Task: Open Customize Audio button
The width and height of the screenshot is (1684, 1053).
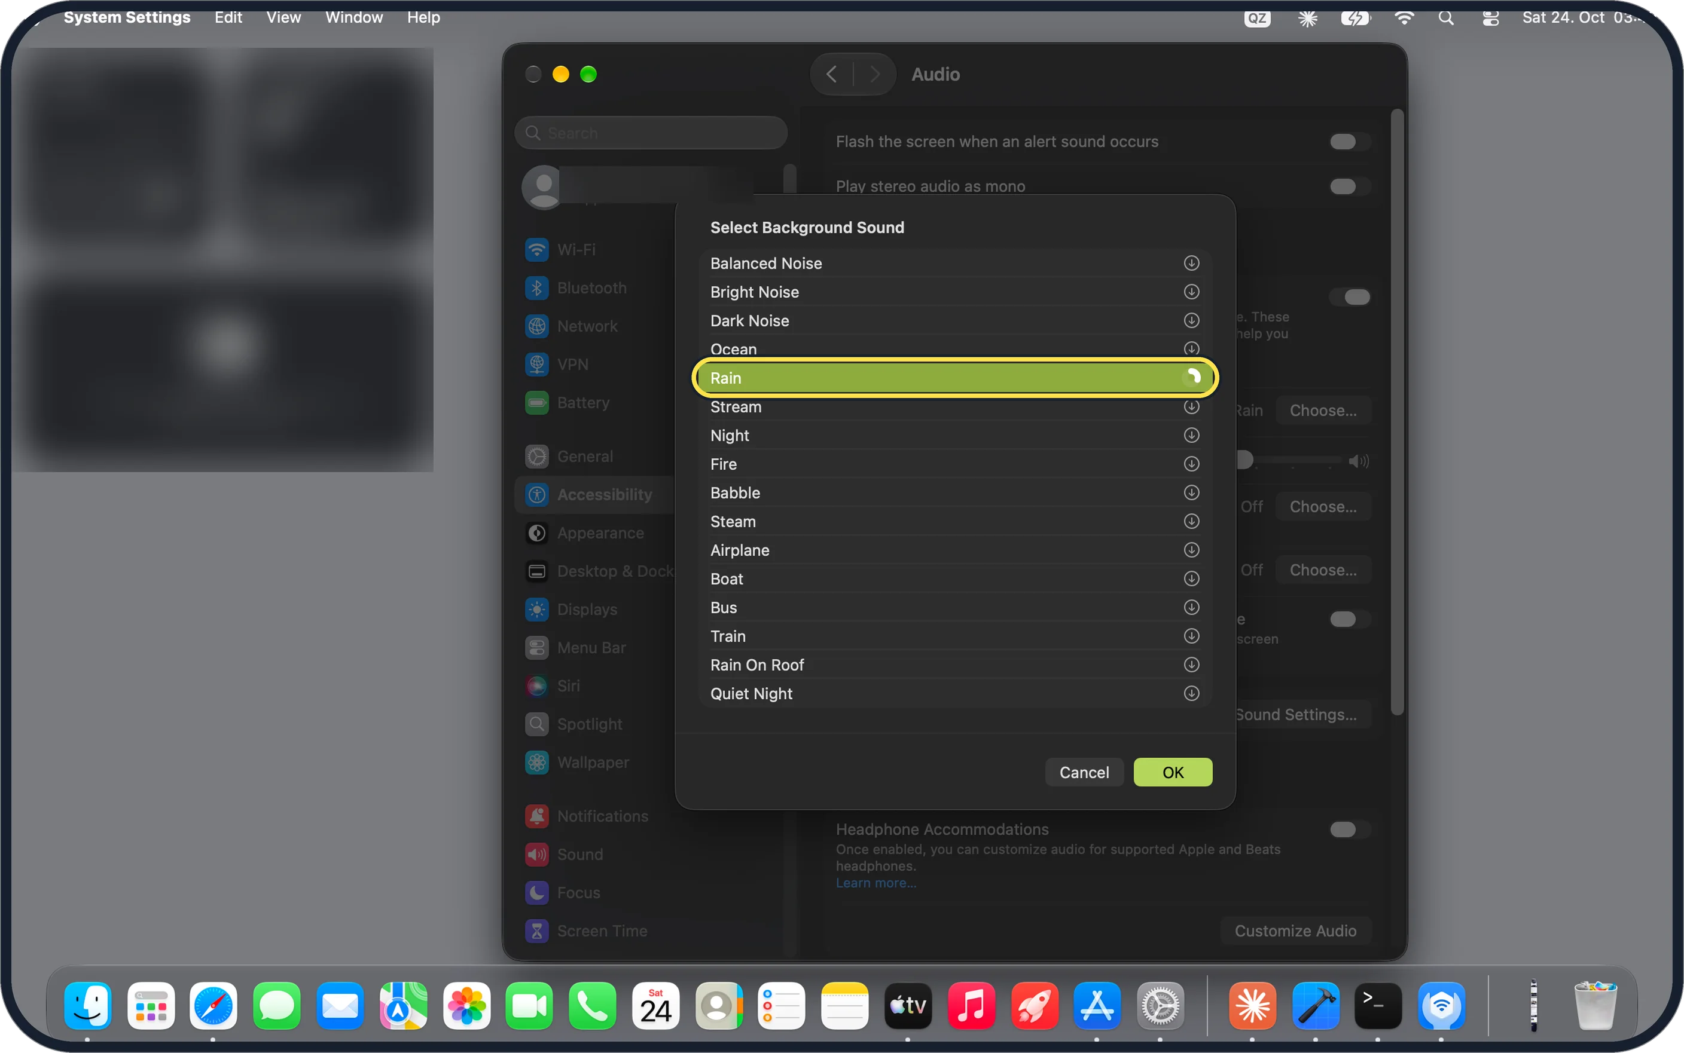Action: pyautogui.click(x=1295, y=931)
